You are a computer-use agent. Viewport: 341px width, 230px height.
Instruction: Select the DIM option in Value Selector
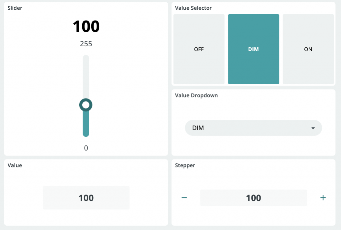pyautogui.click(x=253, y=49)
